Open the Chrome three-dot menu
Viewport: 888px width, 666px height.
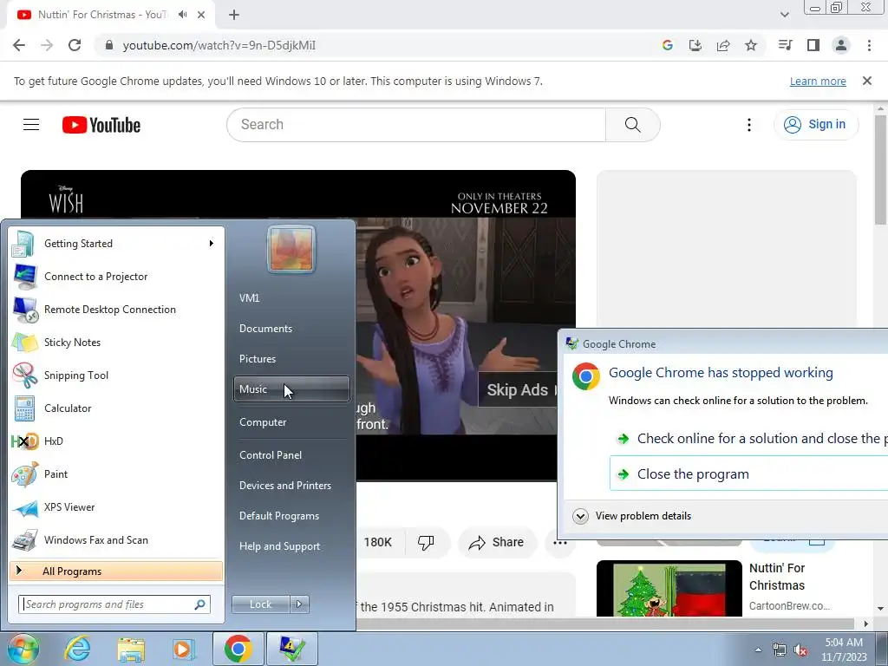[x=869, y=45]
